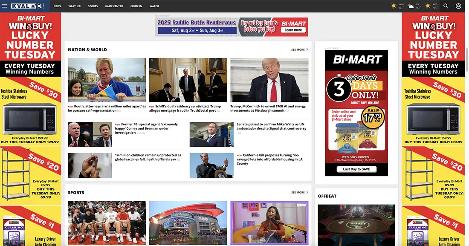Click the woman podcasting with microphone thumbnail

tap(269, 223)
